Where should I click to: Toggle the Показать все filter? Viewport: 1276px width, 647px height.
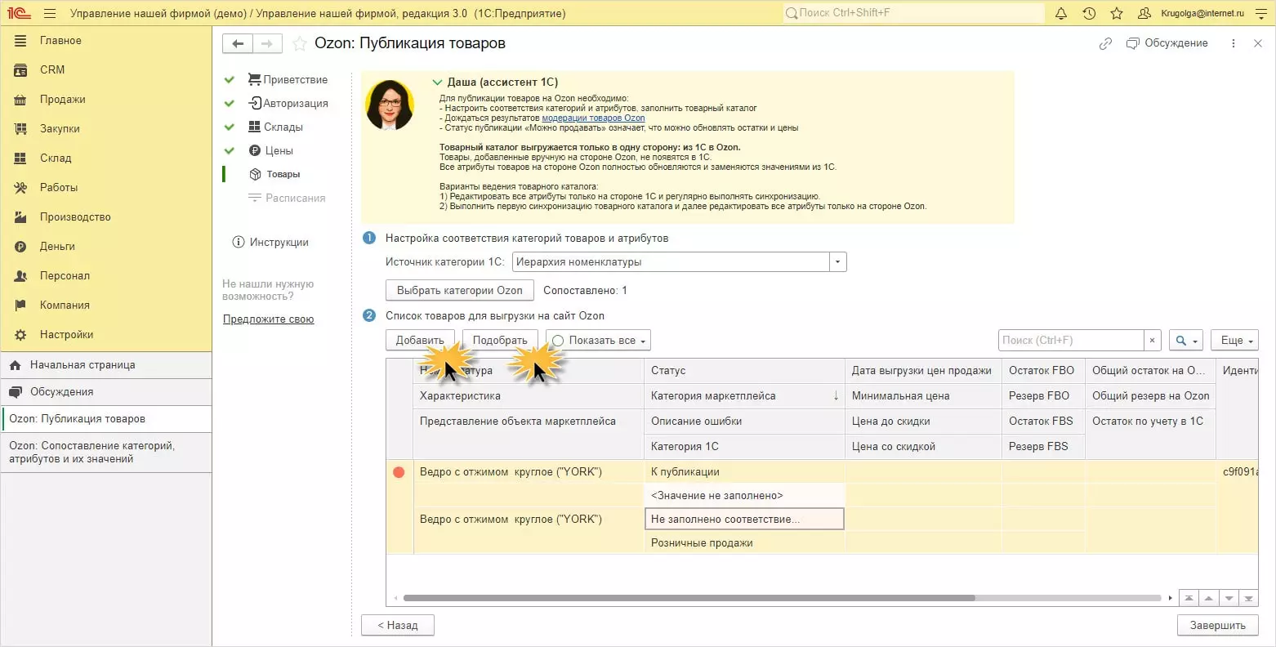coord(598,341)
